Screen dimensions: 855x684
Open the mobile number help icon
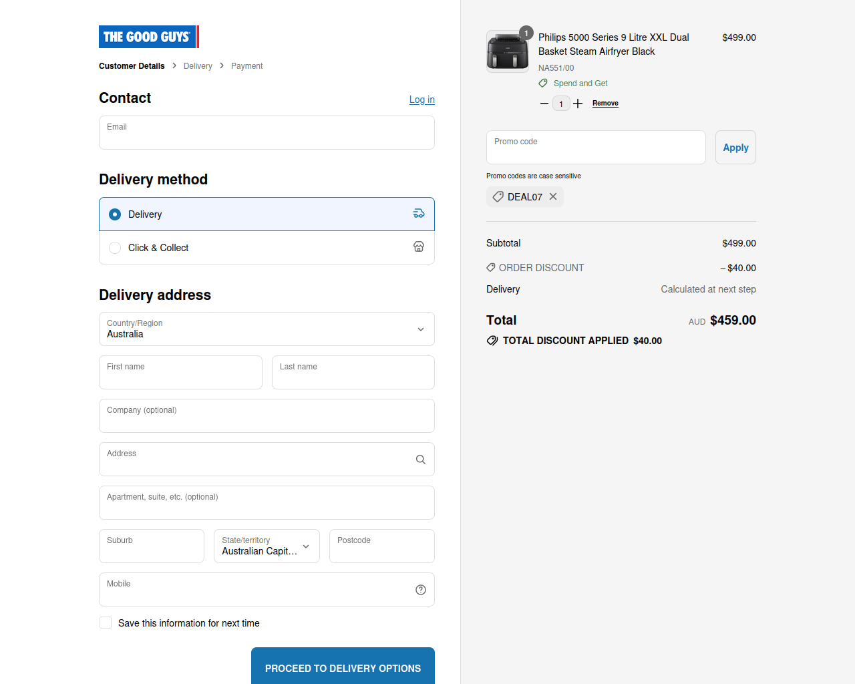421,590
